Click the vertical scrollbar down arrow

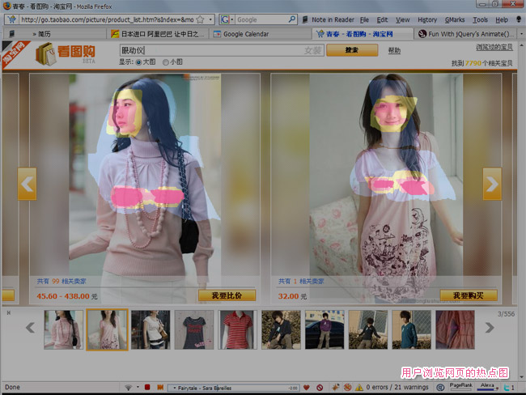coord(522,377)
